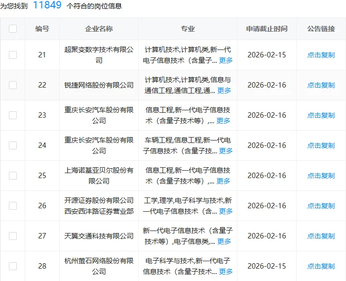This screenshot has height=281, width=346.
Task: Copy link 点击复制 for row 21
Action: coord(321,55)
